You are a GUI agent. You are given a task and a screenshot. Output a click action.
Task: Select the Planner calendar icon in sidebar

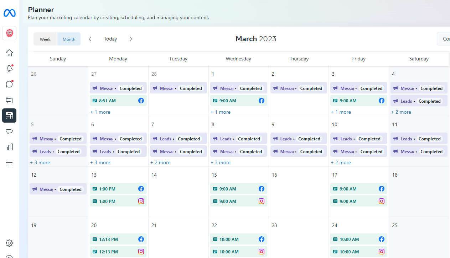(9, 115)
